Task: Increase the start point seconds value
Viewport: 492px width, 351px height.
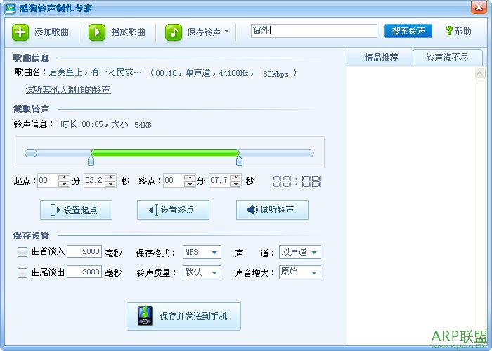Action: point(110,178)
